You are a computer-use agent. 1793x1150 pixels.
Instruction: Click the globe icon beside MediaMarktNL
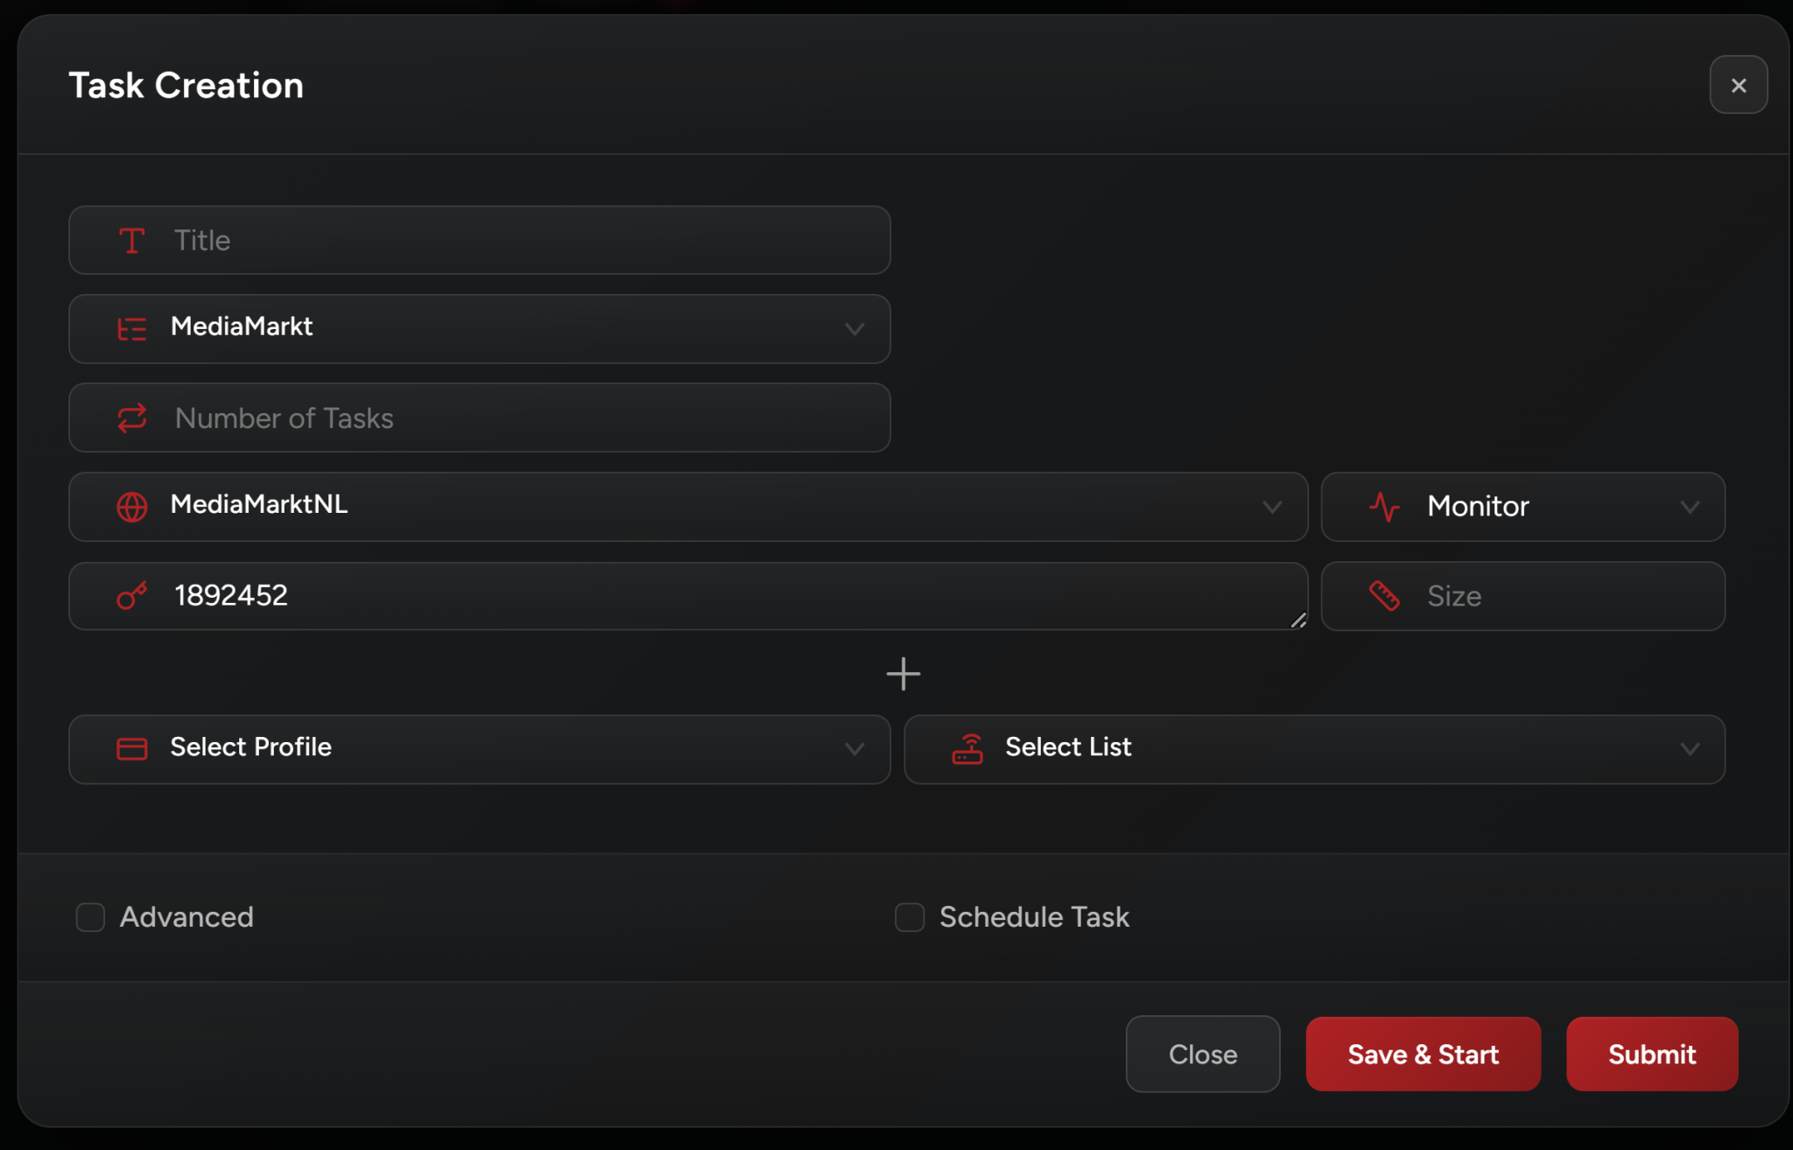tap(132, 507)
